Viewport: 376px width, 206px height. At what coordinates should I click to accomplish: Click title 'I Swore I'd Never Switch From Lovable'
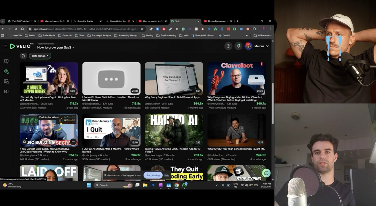111,99
